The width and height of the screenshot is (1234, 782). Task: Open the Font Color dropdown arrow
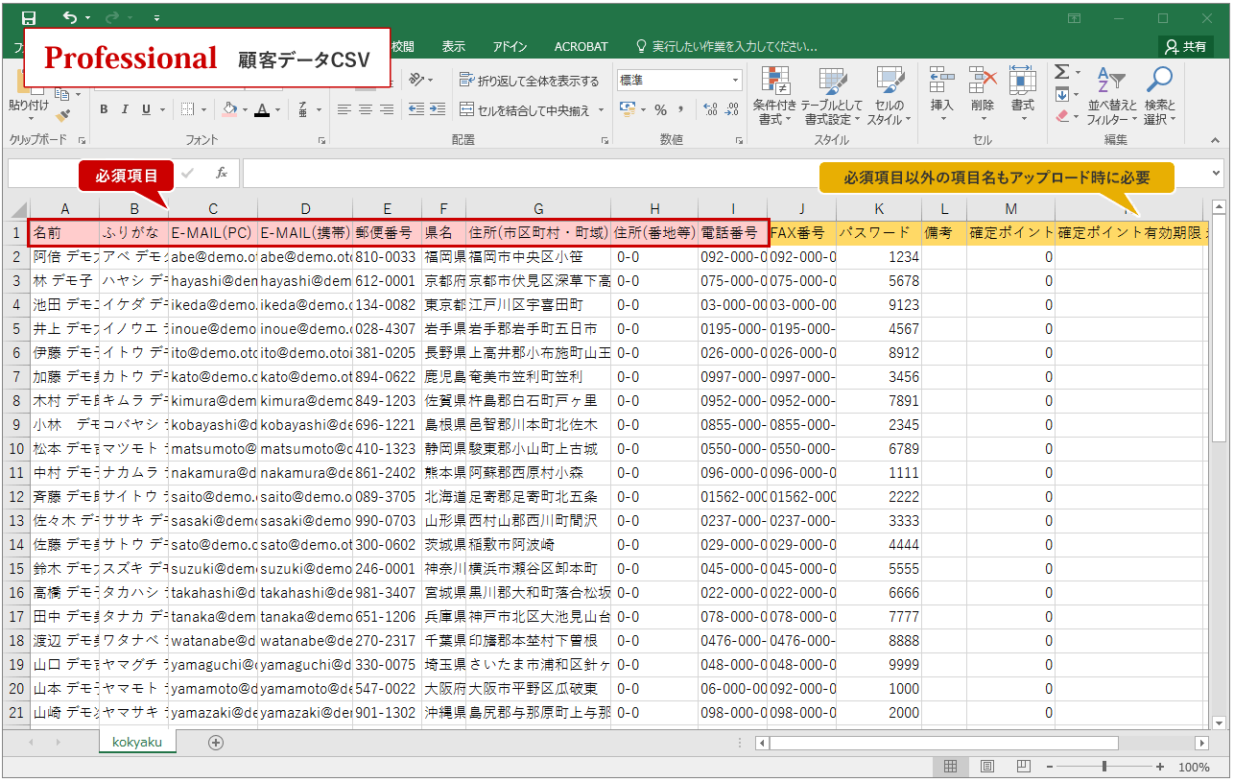(278, 109)
